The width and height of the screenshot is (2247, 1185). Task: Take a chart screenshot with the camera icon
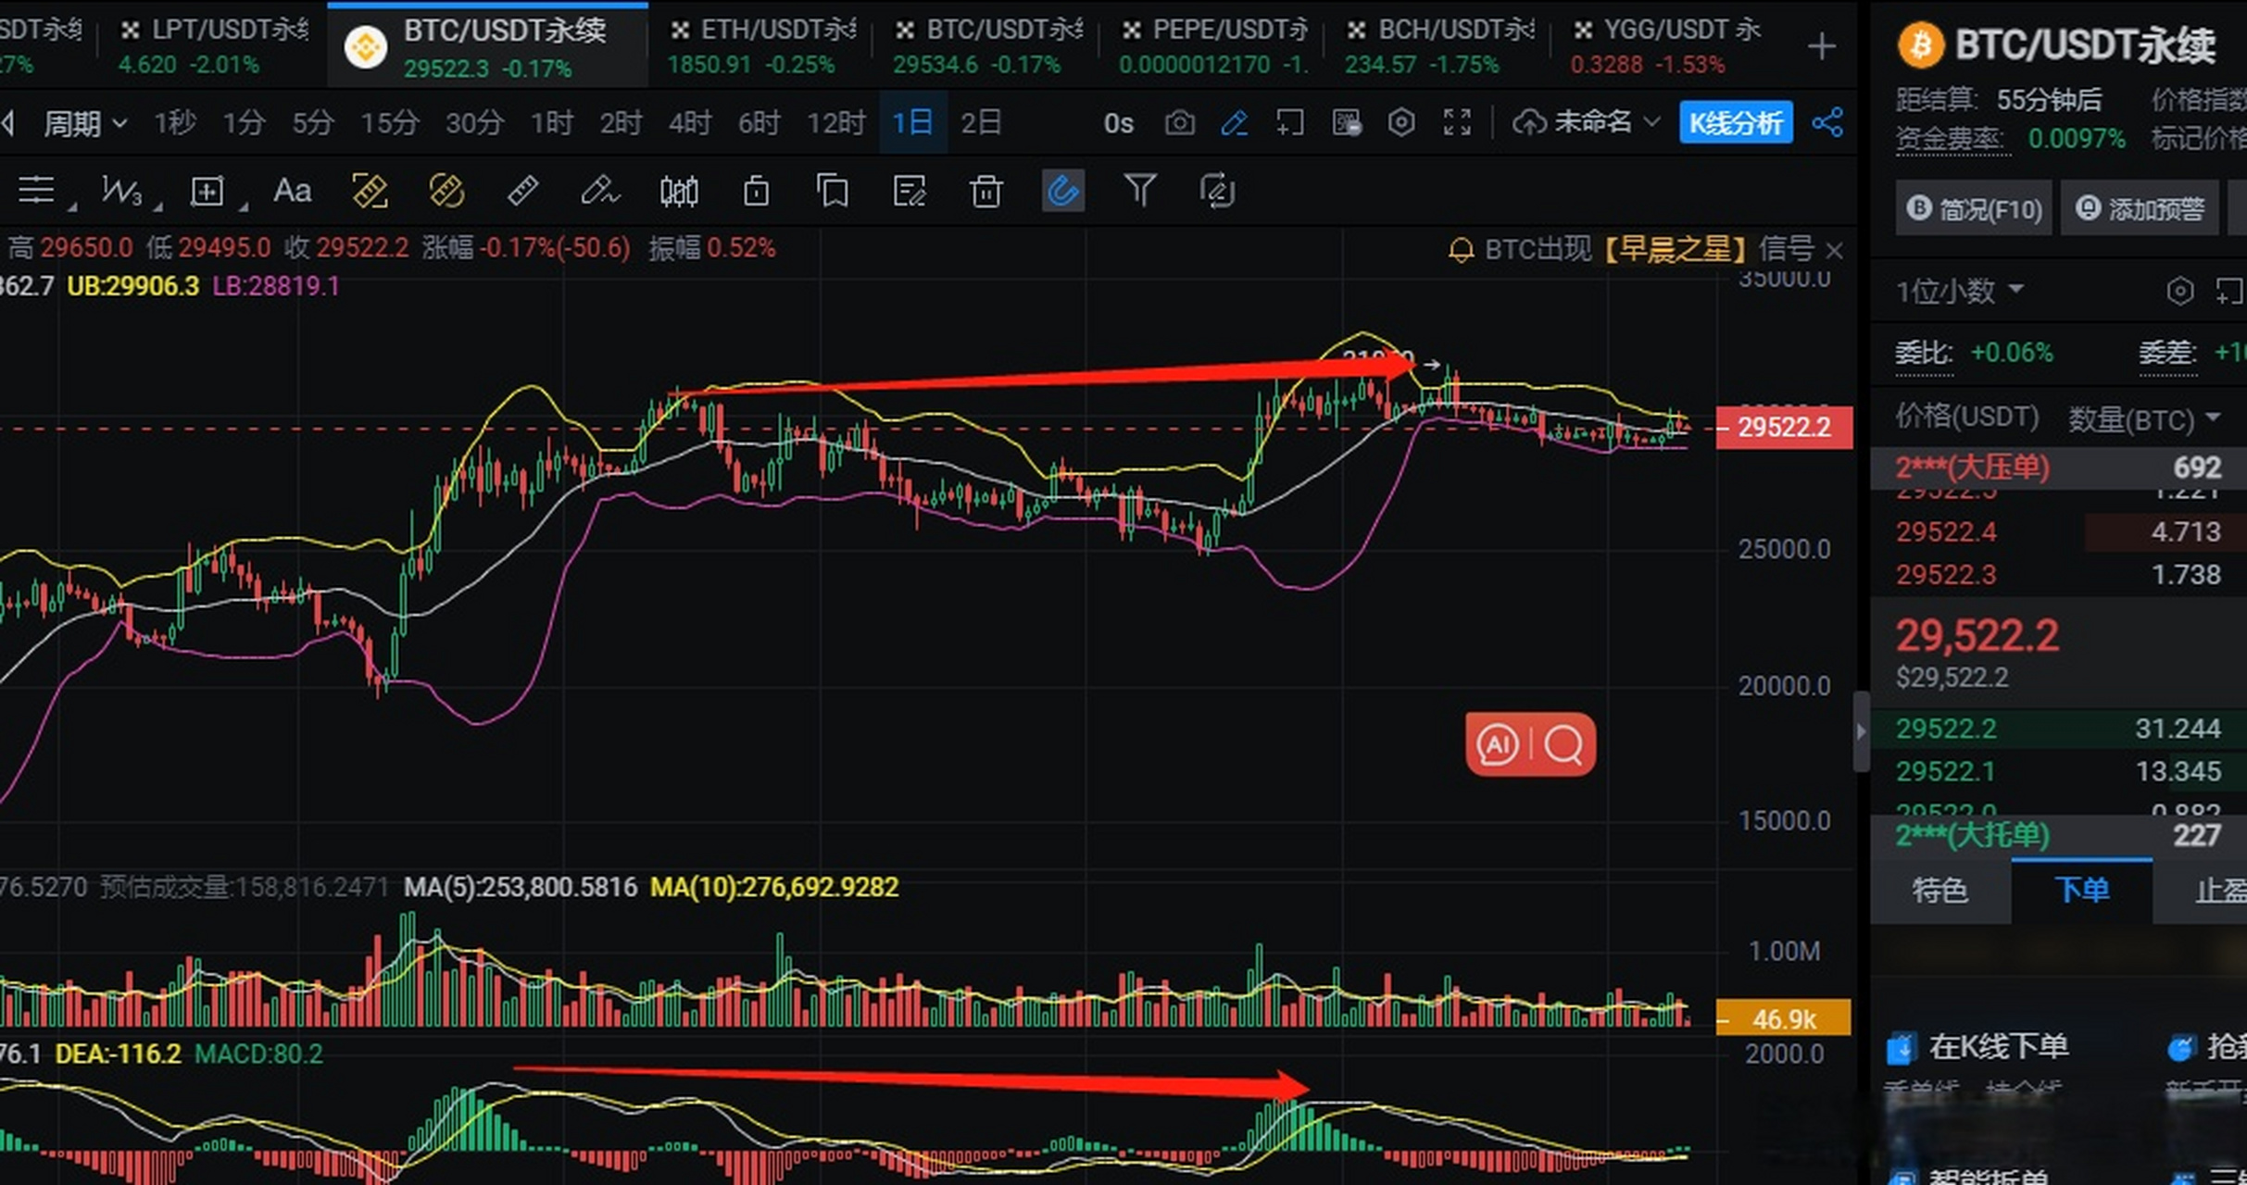(1179, 122)
